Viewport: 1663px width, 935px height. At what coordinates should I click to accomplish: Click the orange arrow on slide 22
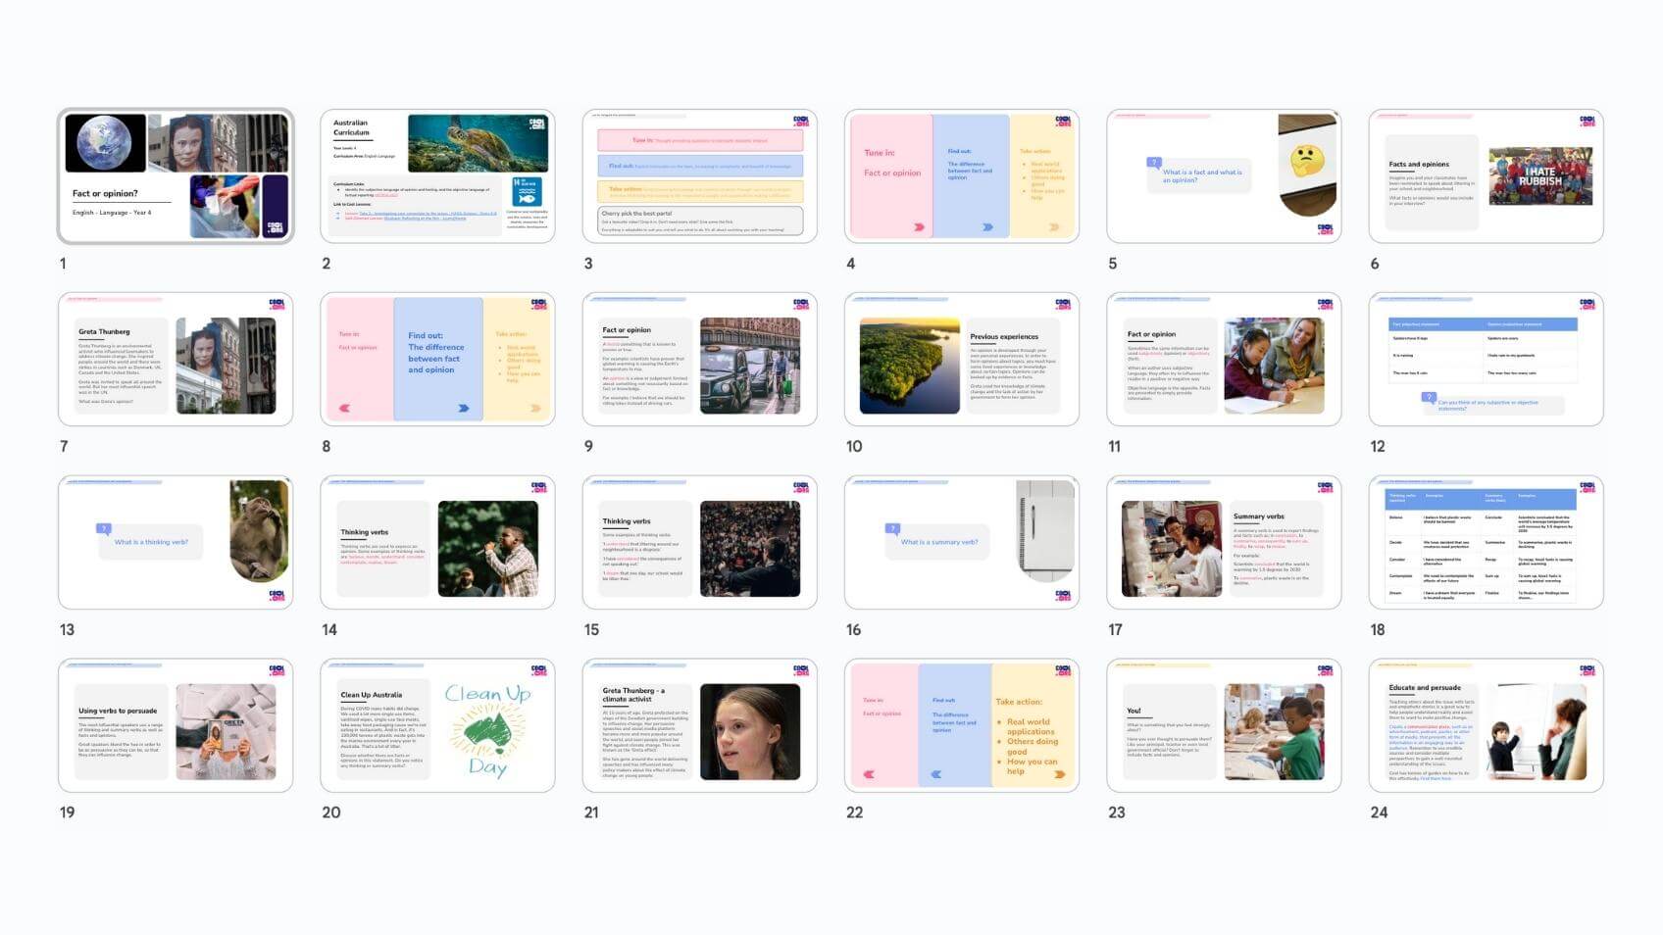tap(1059, 774)
